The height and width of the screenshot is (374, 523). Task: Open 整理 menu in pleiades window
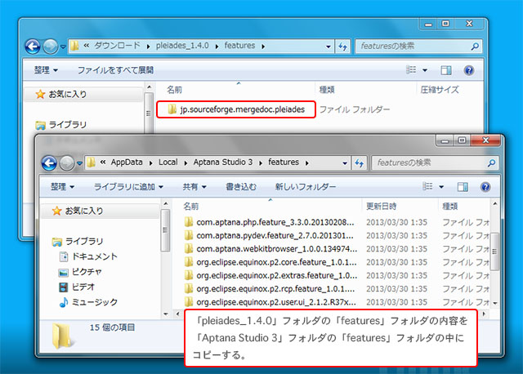pyautogui.click(x=46, y=70)
